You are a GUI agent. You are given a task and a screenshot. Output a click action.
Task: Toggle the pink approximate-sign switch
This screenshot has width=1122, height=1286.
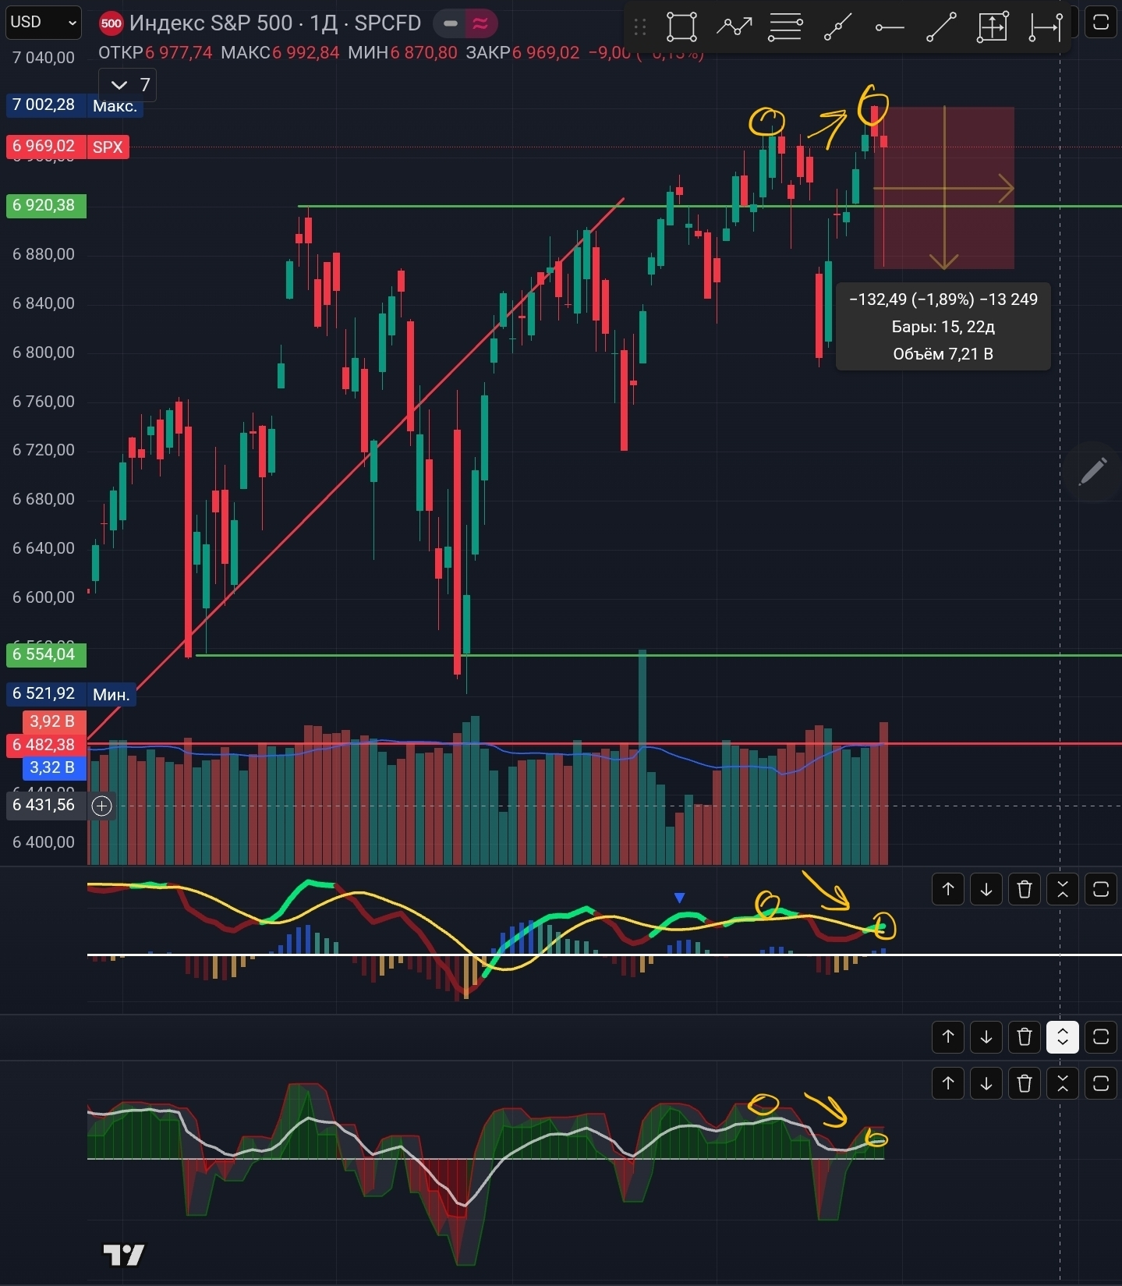[480, 23]
